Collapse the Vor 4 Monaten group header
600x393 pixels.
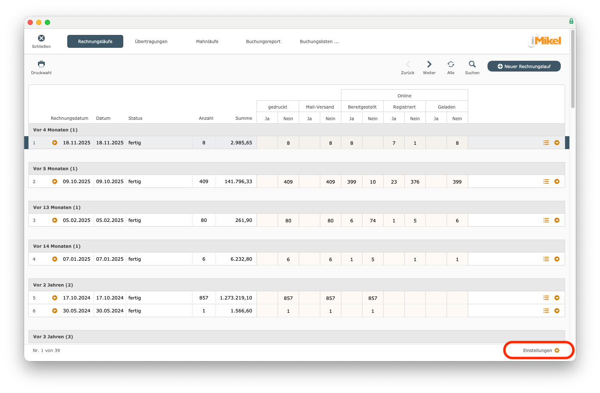coord(55,130)
